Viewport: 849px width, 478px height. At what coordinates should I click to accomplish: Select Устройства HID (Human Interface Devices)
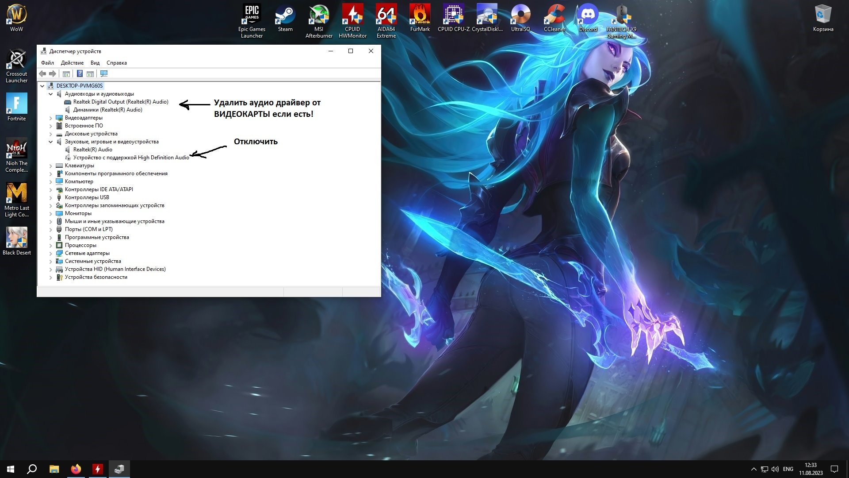pyautogui.click(x=115, y=269)
